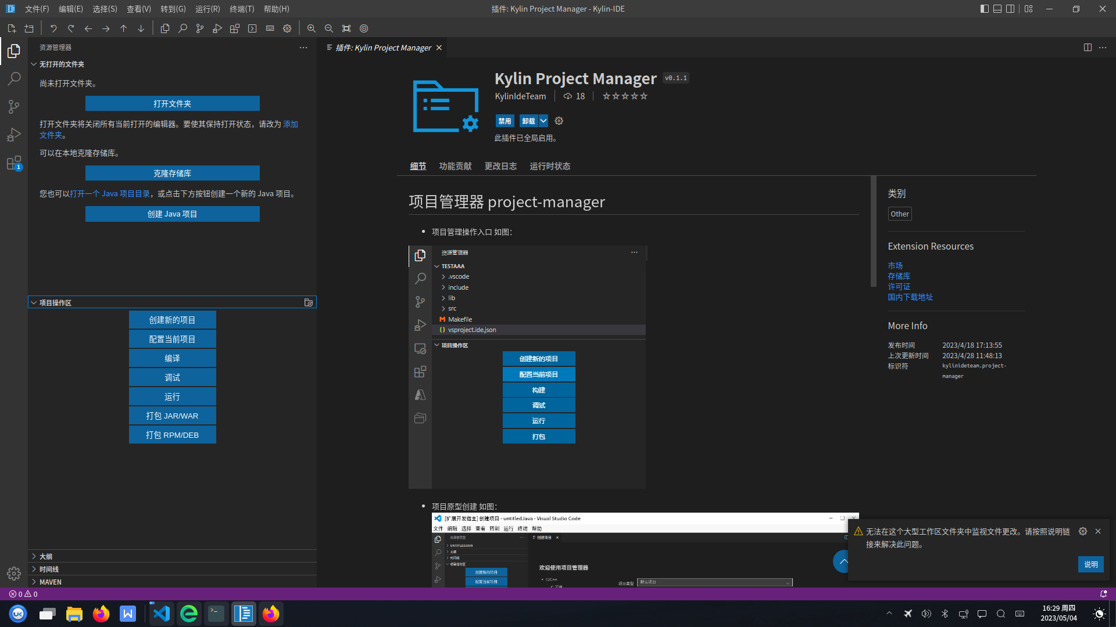
Task: Expand the 大纲 section
Action: point(172,556)
